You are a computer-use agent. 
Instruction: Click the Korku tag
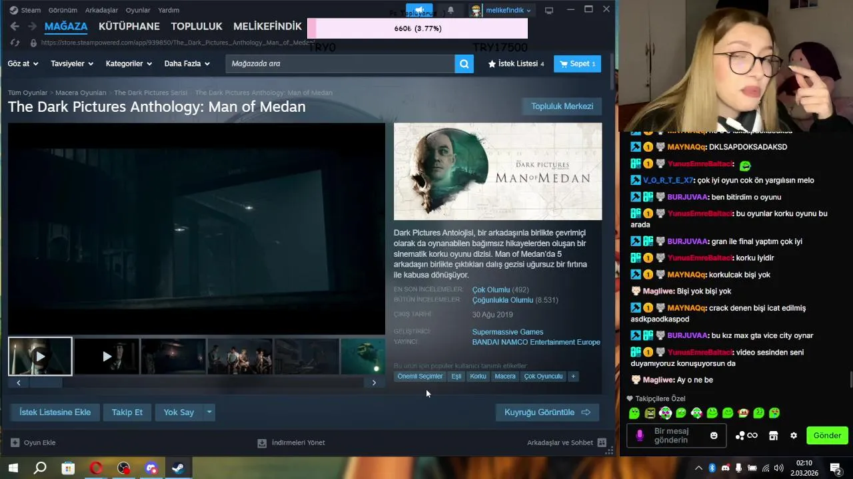[x=478, y=377]
